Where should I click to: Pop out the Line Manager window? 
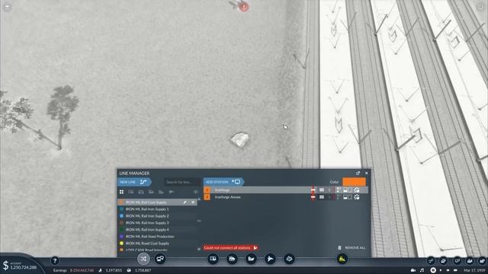click(x=358, y=173)
